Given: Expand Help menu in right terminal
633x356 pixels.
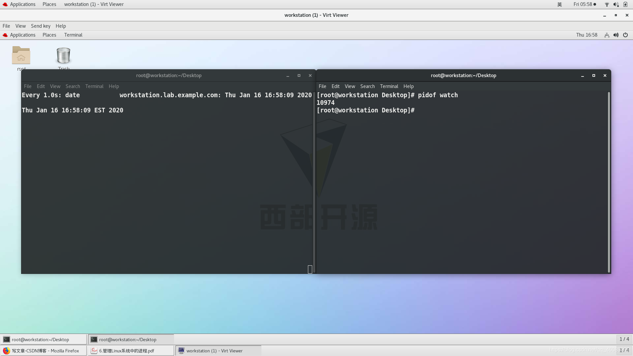Looking at the screenshot, I should 408,86.
